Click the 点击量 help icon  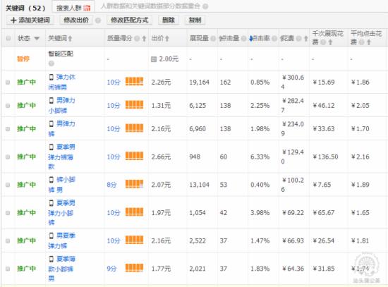(x=244, y=38)
